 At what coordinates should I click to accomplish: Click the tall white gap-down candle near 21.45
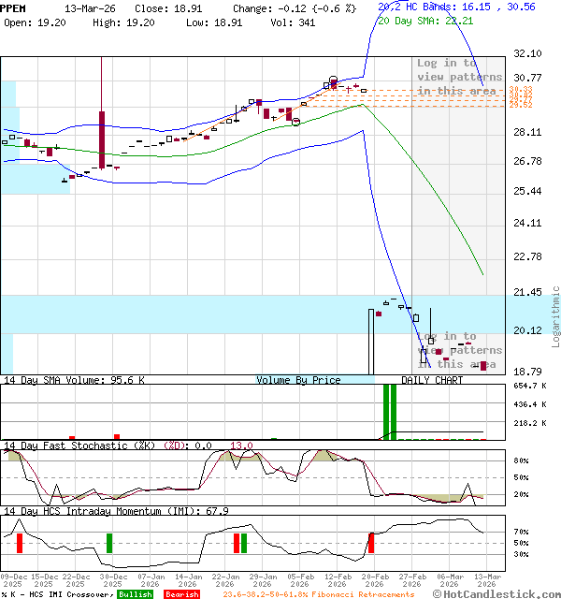tap(370, 342)
